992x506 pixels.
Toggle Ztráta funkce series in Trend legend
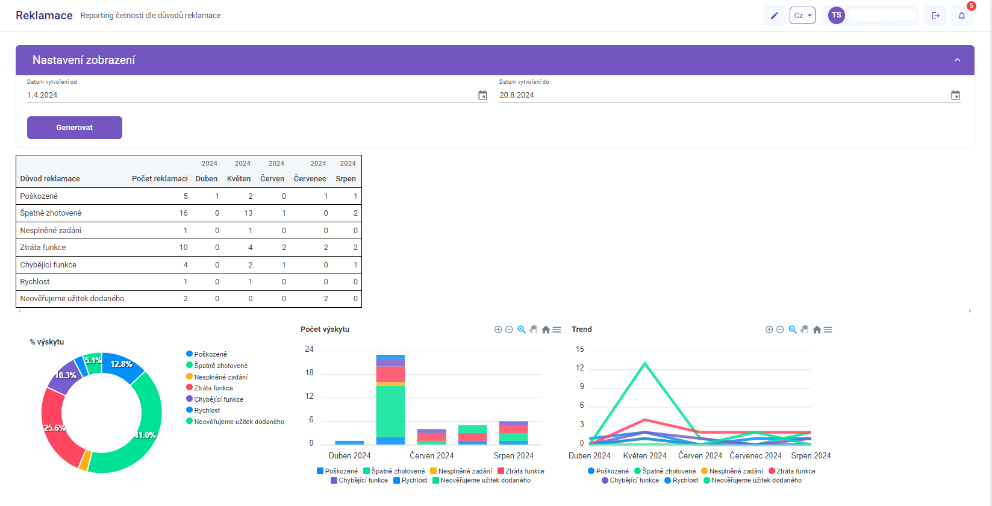pyautogui.click(x=792, y=471)
